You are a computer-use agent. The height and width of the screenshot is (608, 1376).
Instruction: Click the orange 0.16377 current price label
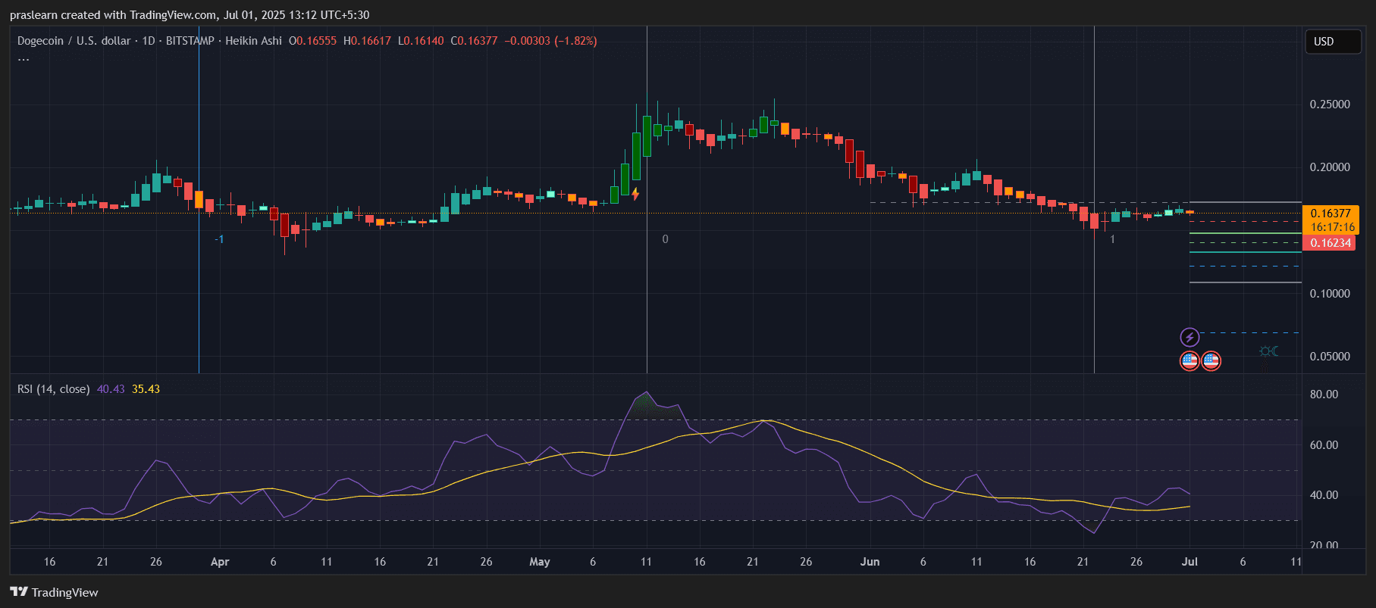pyautogui.click(x=1331, y=214)
